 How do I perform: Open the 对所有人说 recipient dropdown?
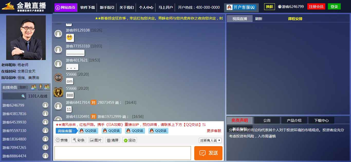pyautogui.click(x=210, y=140)
